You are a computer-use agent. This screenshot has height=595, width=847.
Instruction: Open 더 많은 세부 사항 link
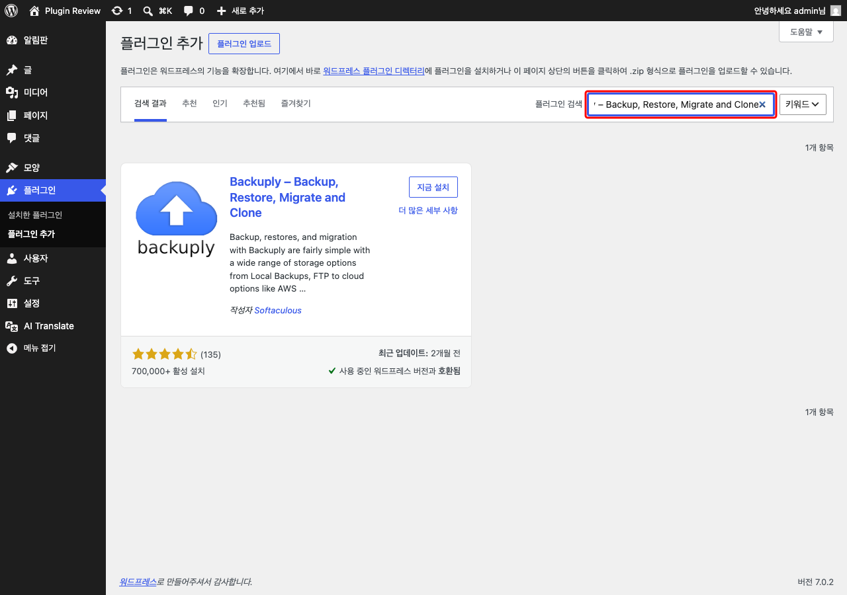pos(428,210)
